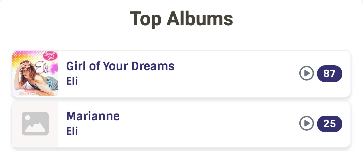Click Marianne's placeholder image icon

coord(35,124)
